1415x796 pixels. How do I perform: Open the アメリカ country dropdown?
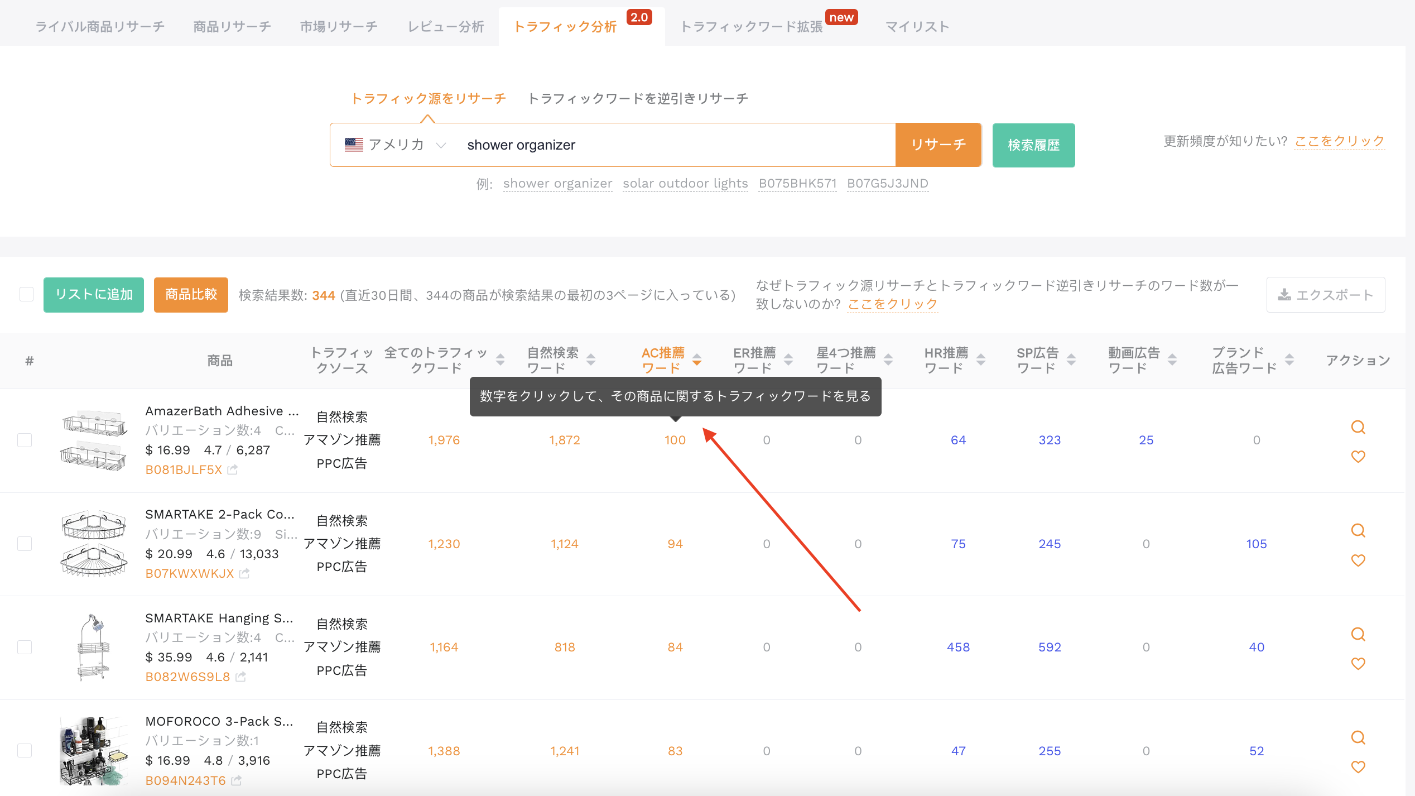pos(396,145)
